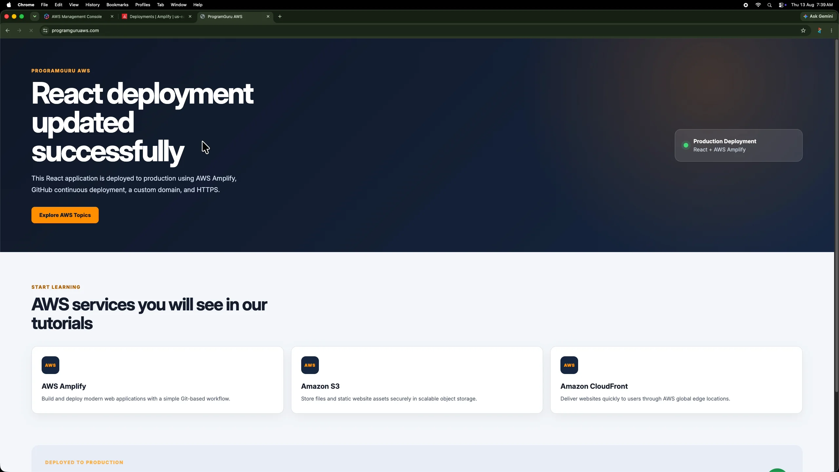Click the green status dot indicator

pyautogui.click(x=686, y=145)
